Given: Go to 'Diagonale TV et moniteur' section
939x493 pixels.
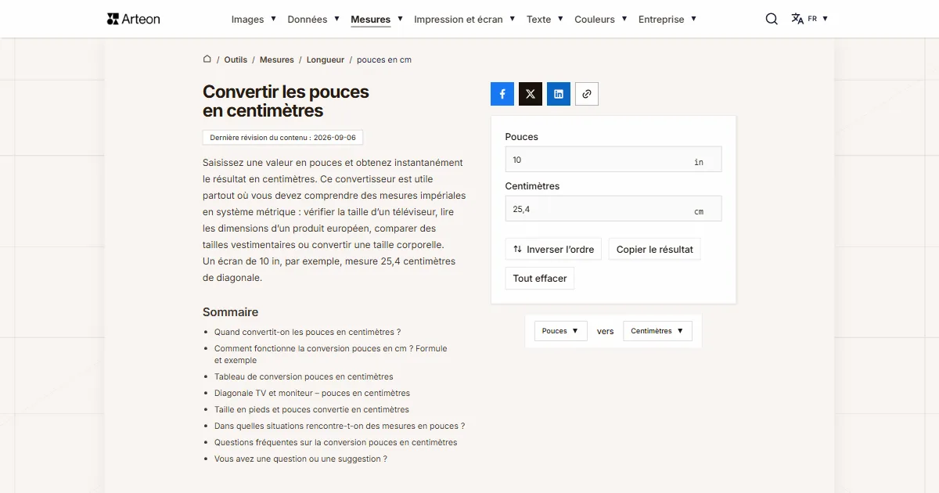Looking at the screenshot, I should 312,393.
